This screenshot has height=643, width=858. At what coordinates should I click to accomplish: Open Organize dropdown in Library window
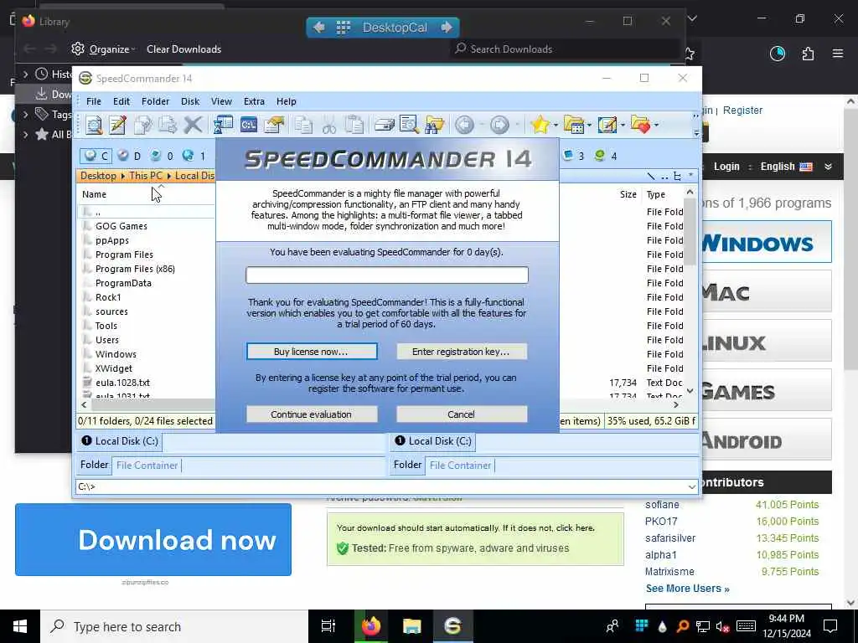click(x=103, y=49)
